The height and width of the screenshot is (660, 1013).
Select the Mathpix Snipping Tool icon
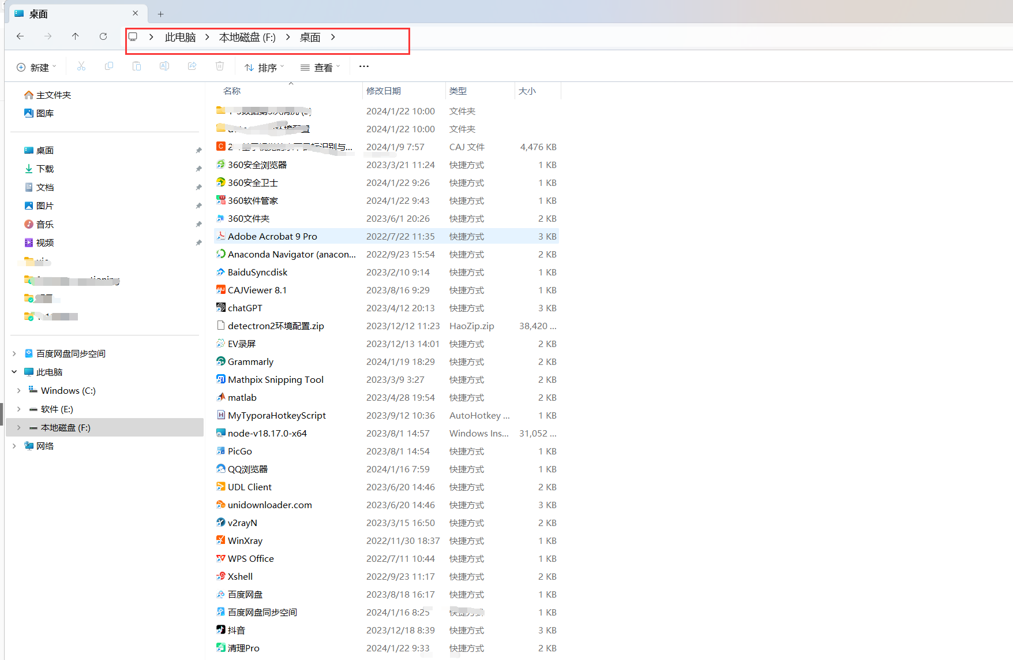coord(220,379)
